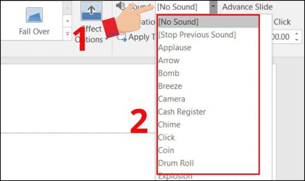Decrease the After time spinner value
305x181 pixels.
tap(297, 40)
